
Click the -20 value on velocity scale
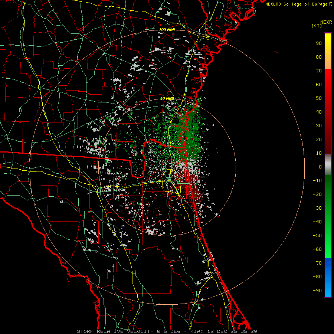[317, 194]
